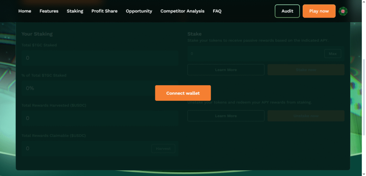366x176 pixels.
Task: Navigate to Profit Share section
Action: [104, 11]
